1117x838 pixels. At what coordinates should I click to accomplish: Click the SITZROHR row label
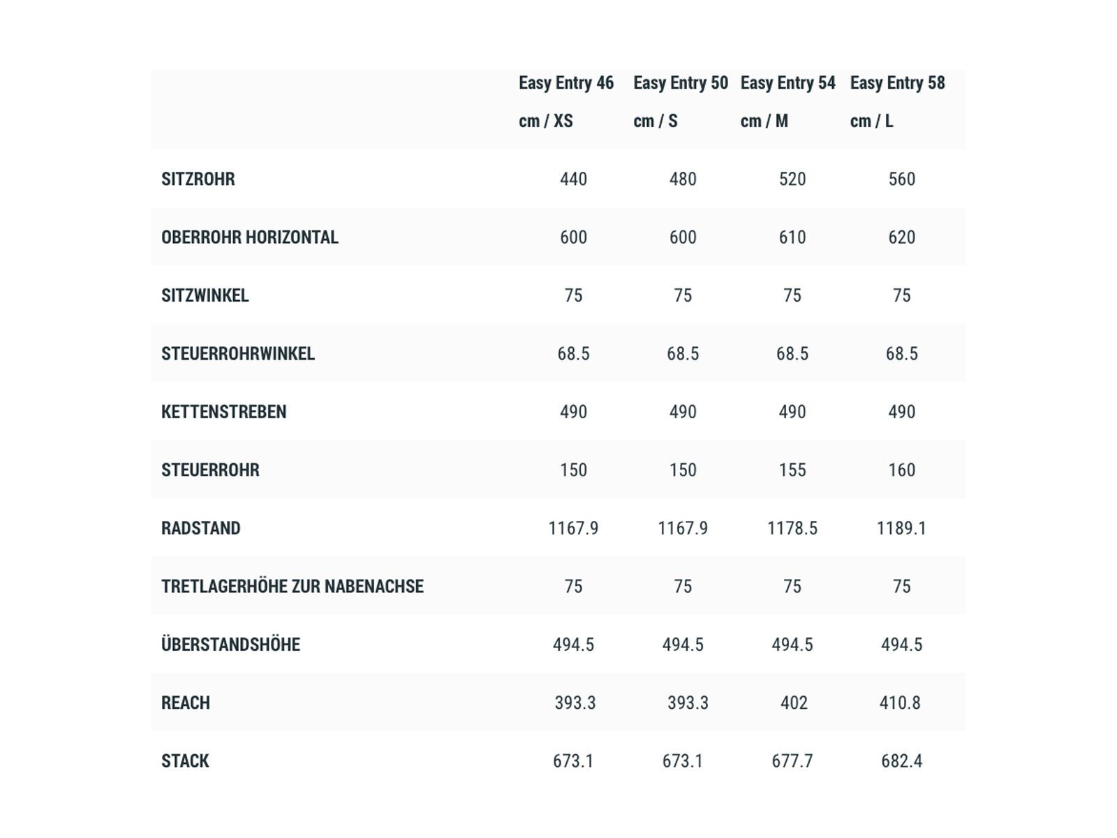198,179
